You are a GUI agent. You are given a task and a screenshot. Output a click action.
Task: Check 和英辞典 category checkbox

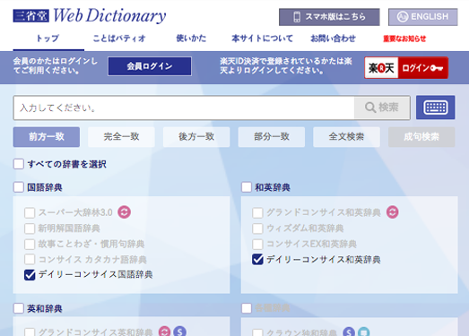[x=247, y=187]
